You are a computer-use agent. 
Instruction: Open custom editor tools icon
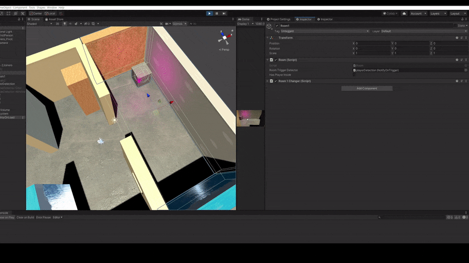pyautogui.click(x=23, y=13)
